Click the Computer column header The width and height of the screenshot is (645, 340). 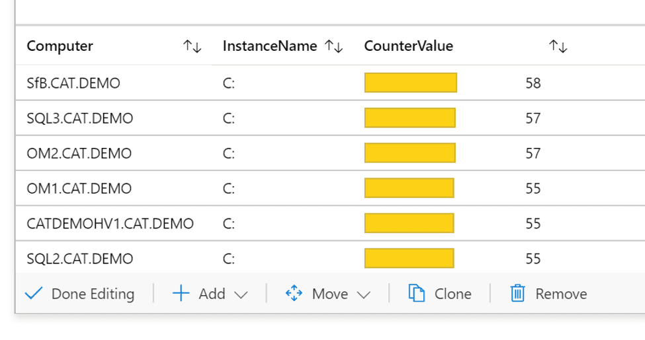60,46
